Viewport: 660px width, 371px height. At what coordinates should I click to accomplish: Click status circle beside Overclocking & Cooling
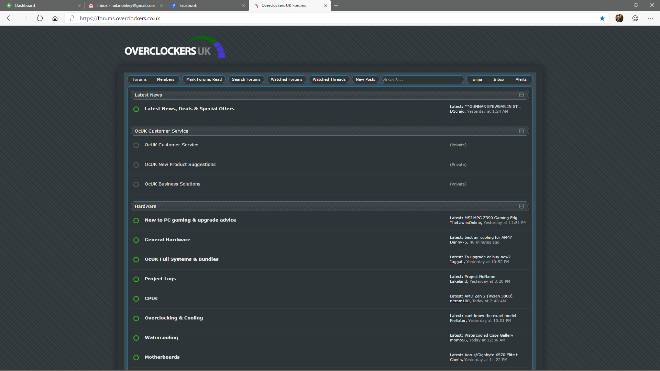tap(136, 318)
